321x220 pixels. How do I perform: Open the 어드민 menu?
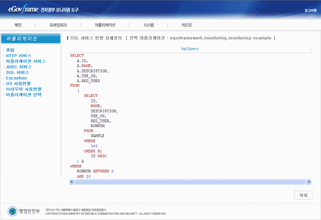tap(187, 25)
